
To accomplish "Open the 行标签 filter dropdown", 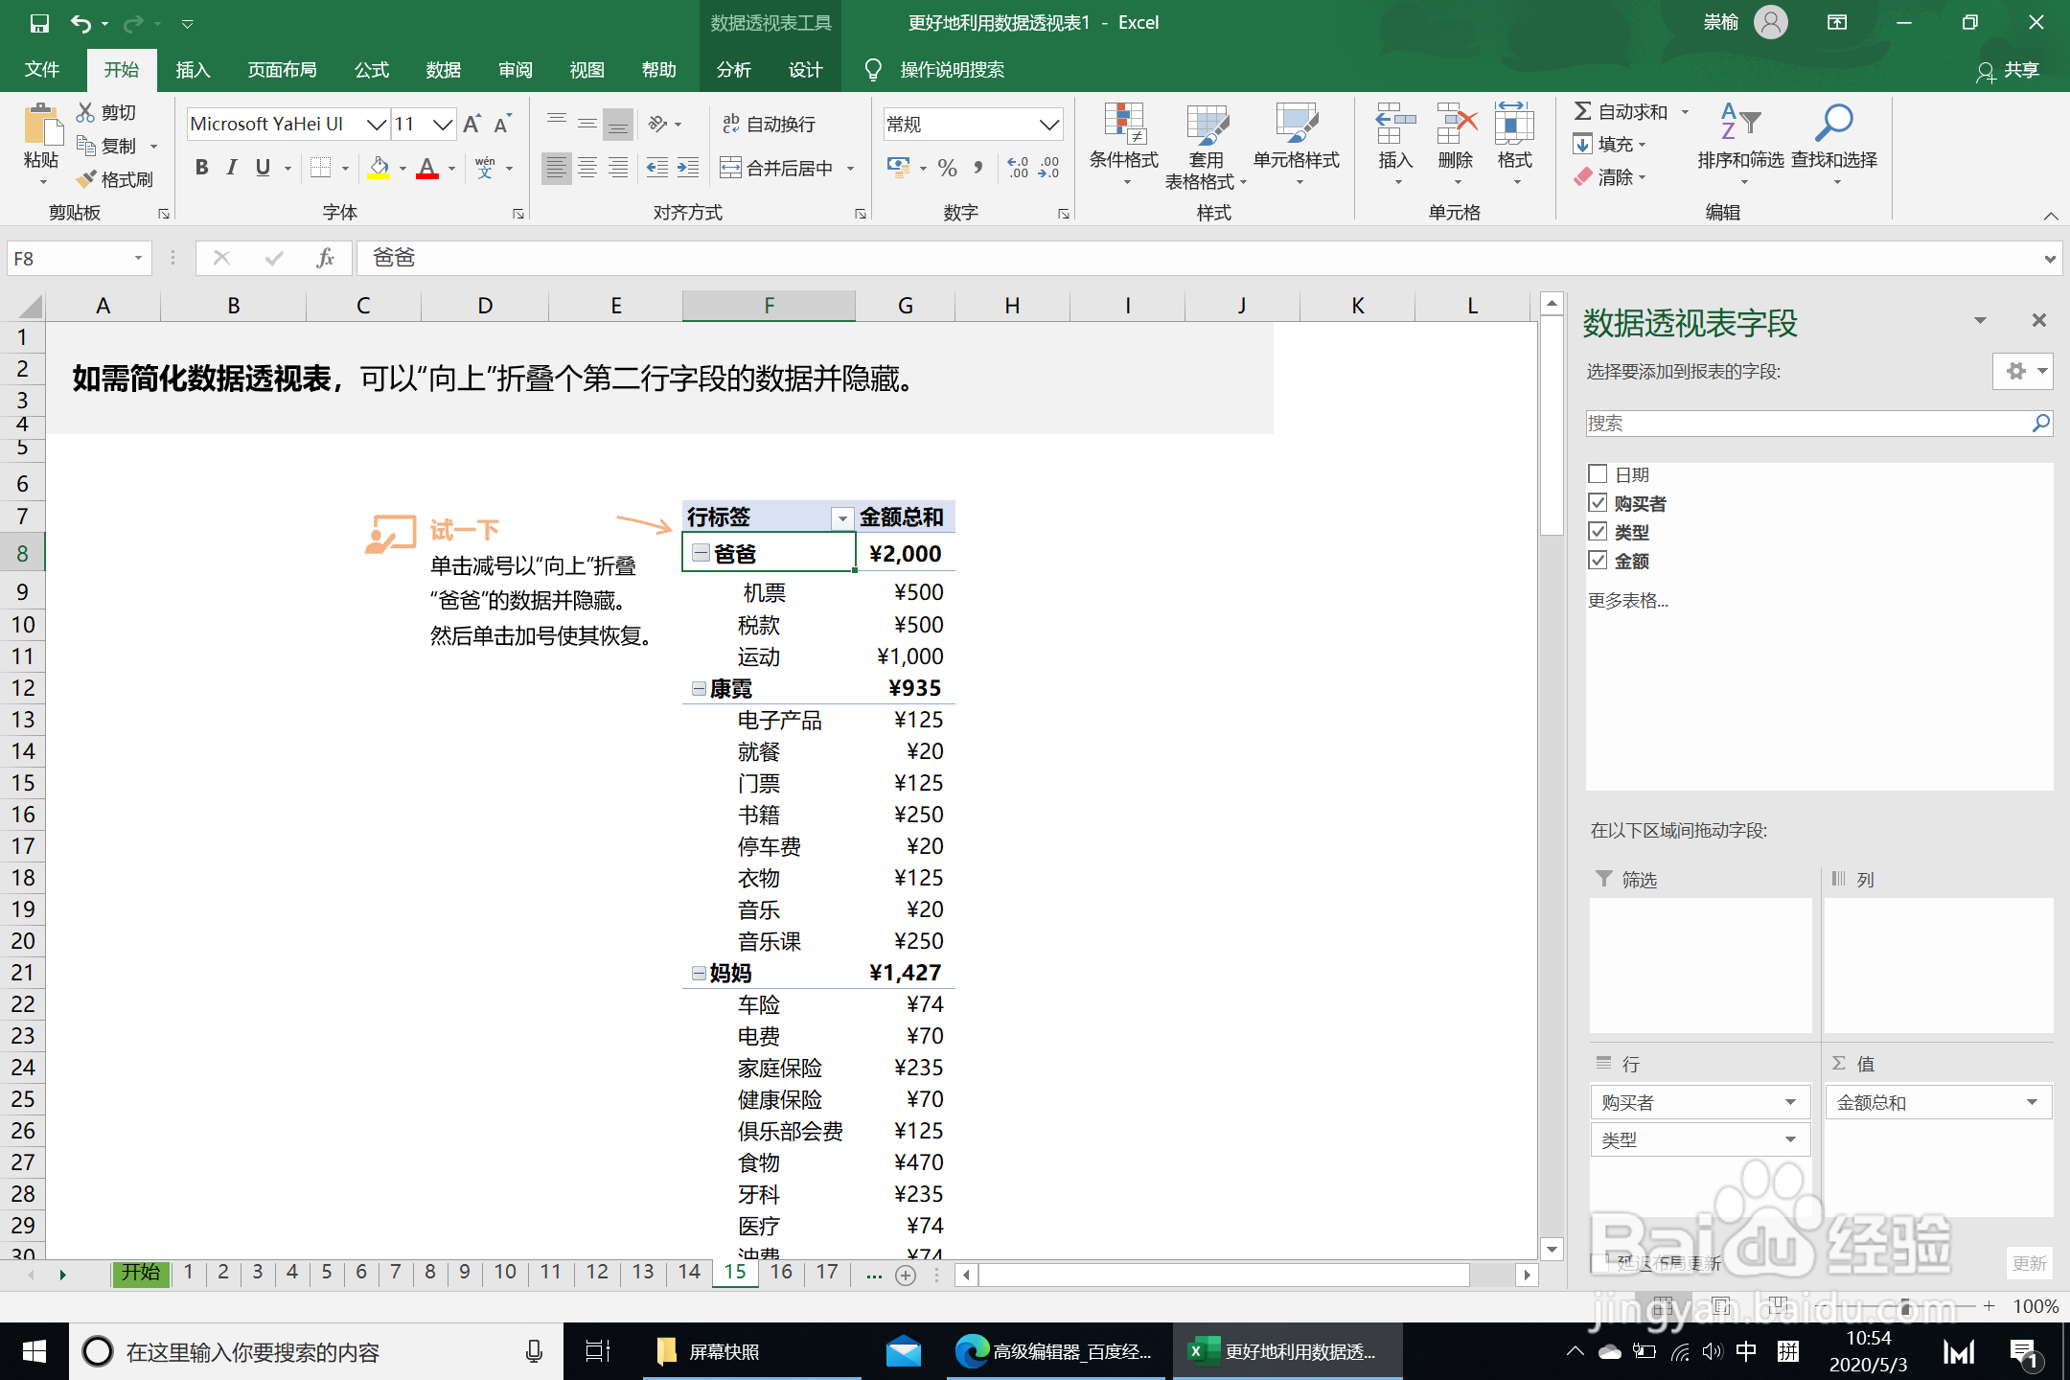I will click(842, 518).
